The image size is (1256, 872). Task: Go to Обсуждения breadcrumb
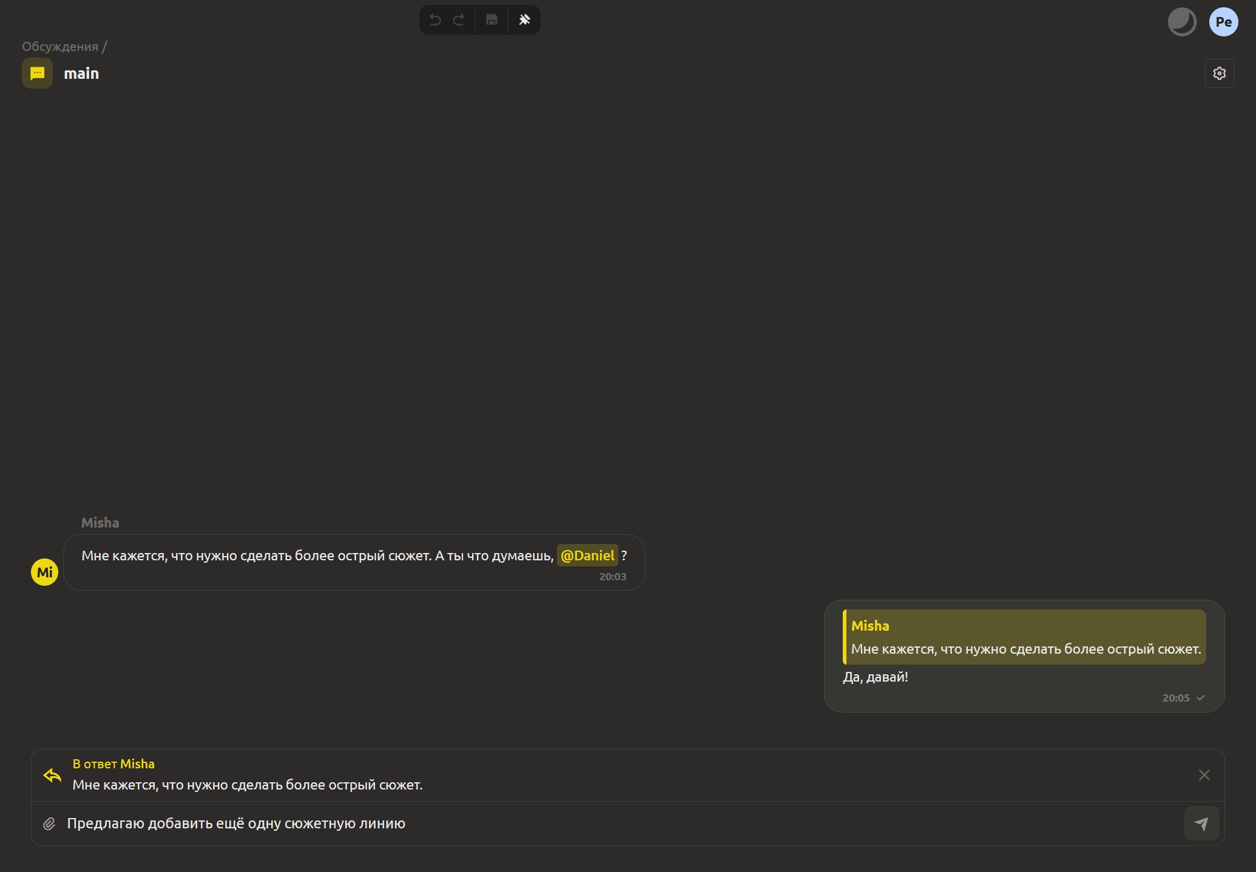coord(60,47)
